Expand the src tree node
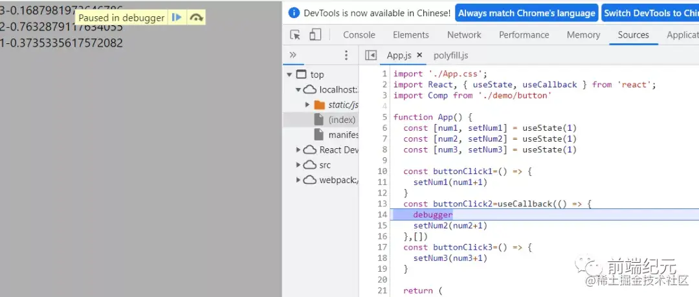The height and width of the screenshot is (297, 699). click(298, 165)
